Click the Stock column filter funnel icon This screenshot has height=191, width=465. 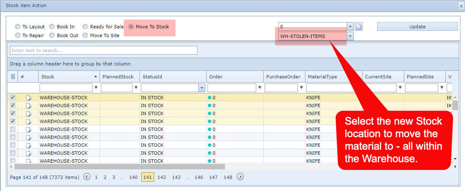coord(96,88)
